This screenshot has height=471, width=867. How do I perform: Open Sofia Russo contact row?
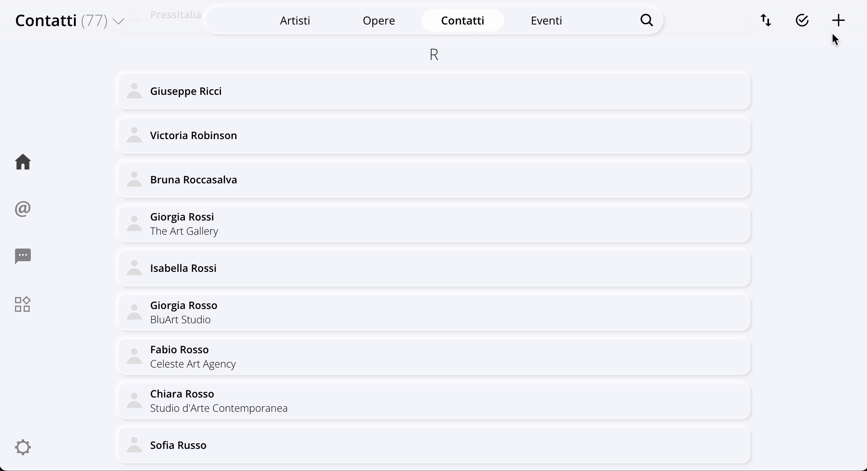(x=434, y=445)
